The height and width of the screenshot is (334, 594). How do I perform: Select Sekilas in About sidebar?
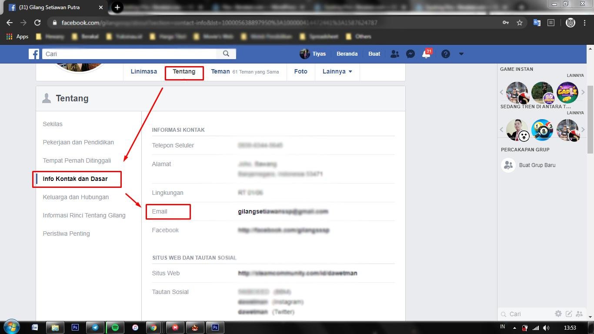point(53,124)
